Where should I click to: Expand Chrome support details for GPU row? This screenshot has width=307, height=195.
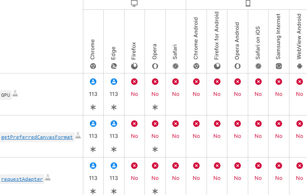click(93, 94)
